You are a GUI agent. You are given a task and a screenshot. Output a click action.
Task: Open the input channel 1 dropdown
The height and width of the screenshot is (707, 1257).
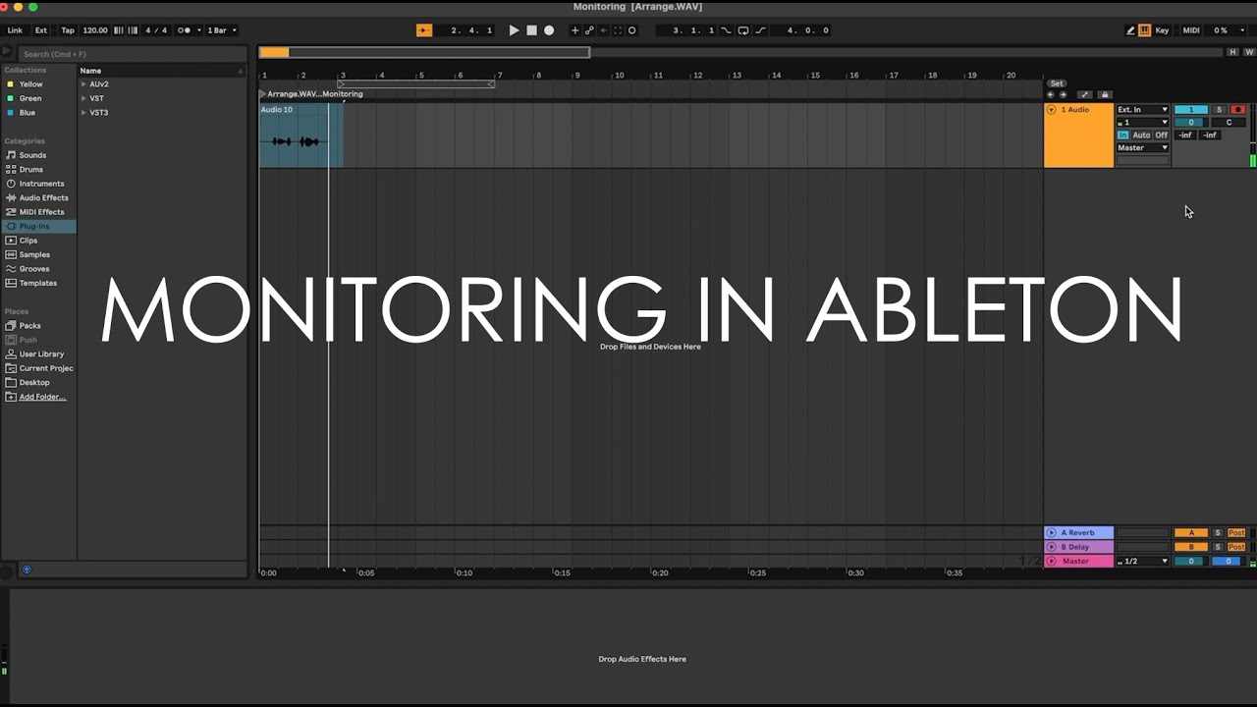click(x=1143, y=123)
